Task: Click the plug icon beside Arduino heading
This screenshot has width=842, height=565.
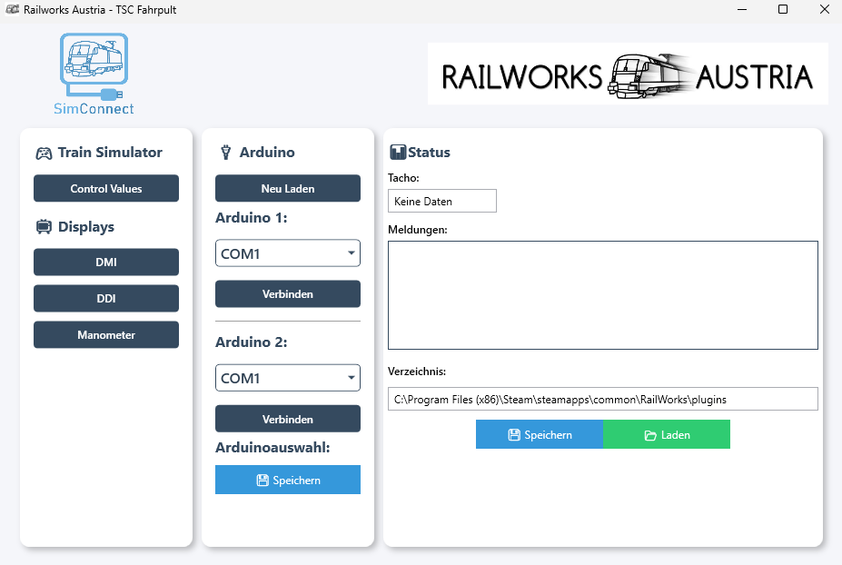Action: [226, 153]
